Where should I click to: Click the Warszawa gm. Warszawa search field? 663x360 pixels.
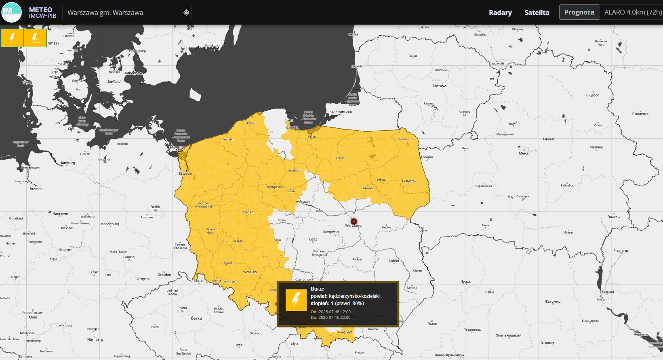pos(121,13)
